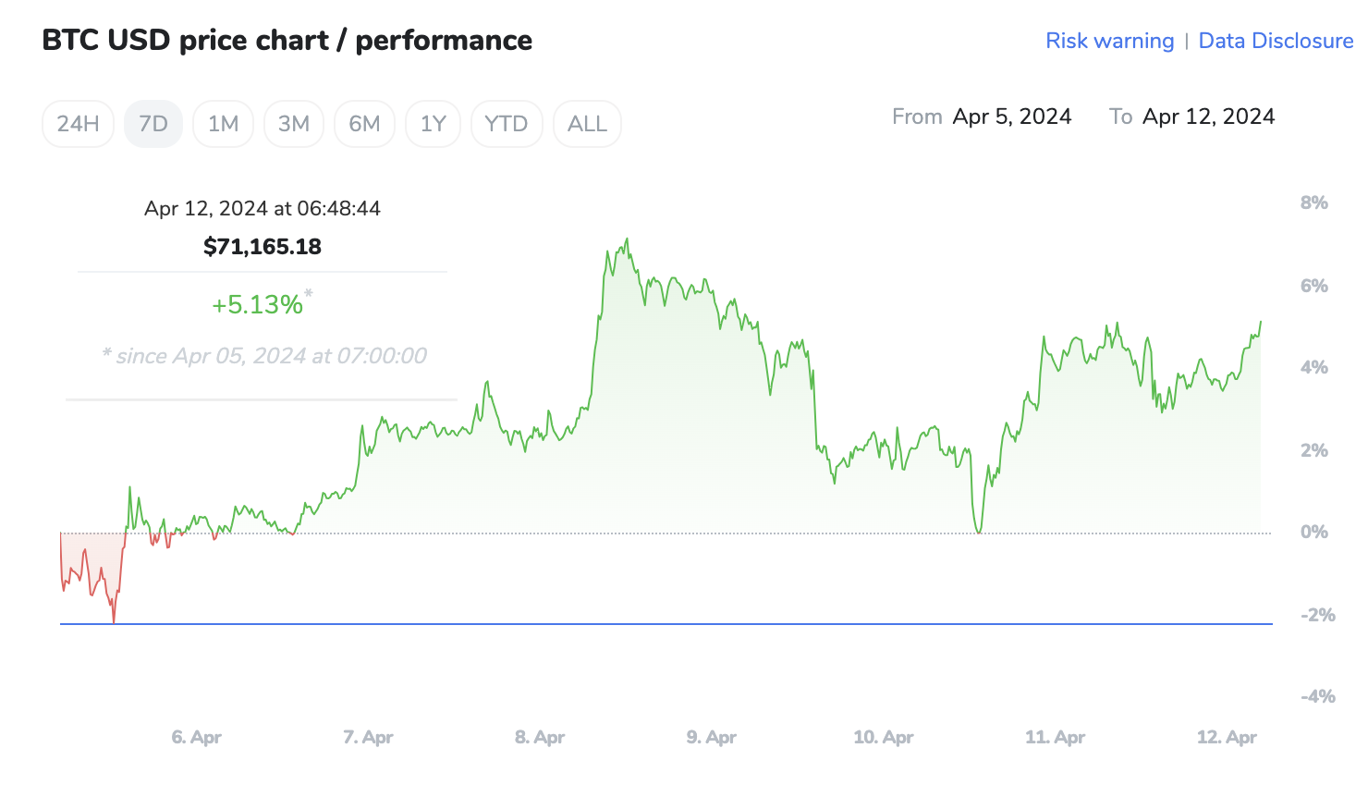Show the ALL-time chart
This screenshot has height=797, width=1368.
[587, 123]
